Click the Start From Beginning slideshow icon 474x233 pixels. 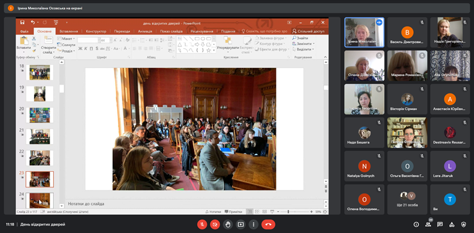click(56, 22)
